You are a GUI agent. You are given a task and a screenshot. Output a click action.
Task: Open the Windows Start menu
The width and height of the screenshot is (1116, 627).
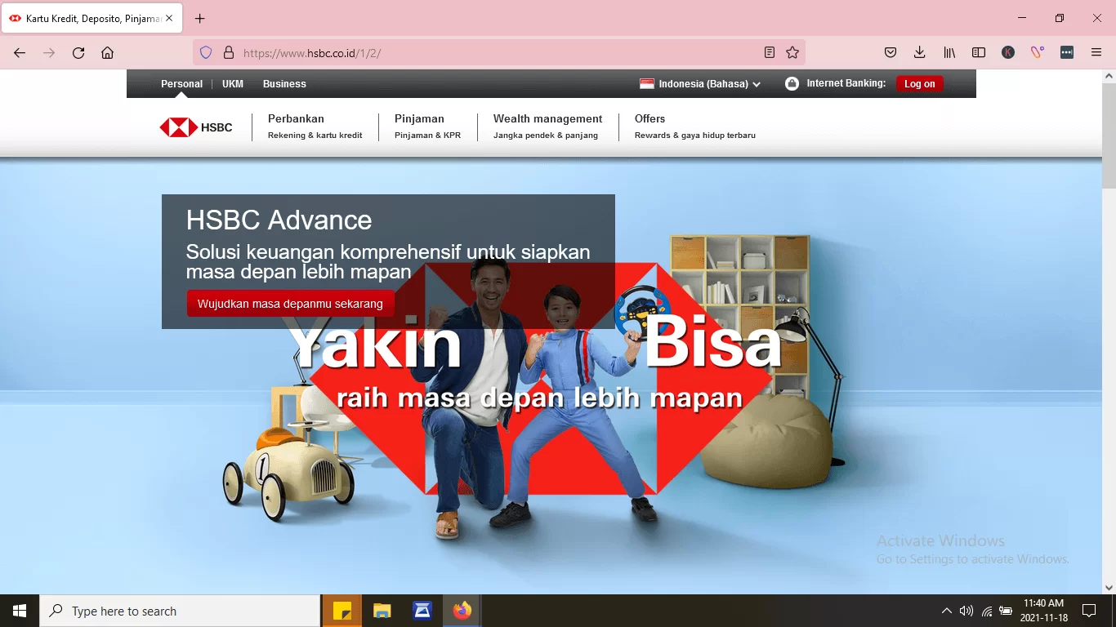point(20,611)
